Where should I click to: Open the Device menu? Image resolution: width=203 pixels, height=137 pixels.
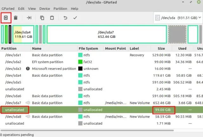click(x=45, y=9)
